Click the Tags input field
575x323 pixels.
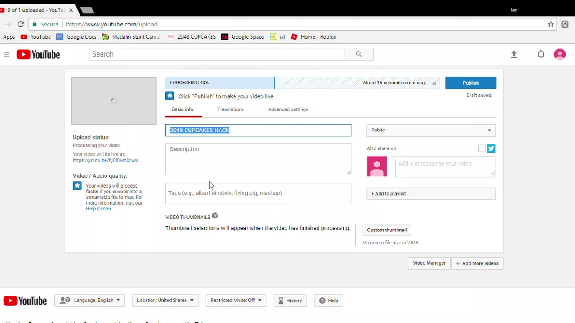258,193
